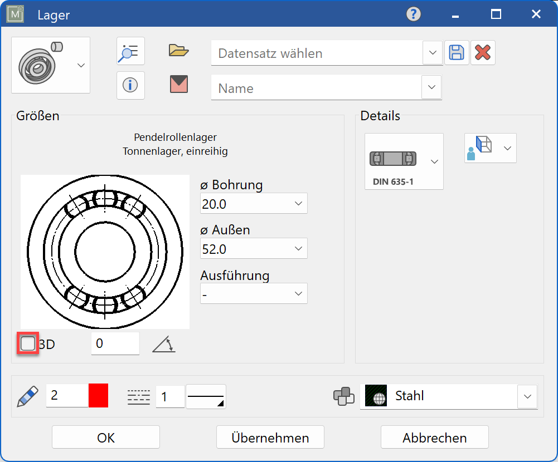Enable the 3D checkbox below the bearing preview
558x462 pixels.
click(27, 343)
